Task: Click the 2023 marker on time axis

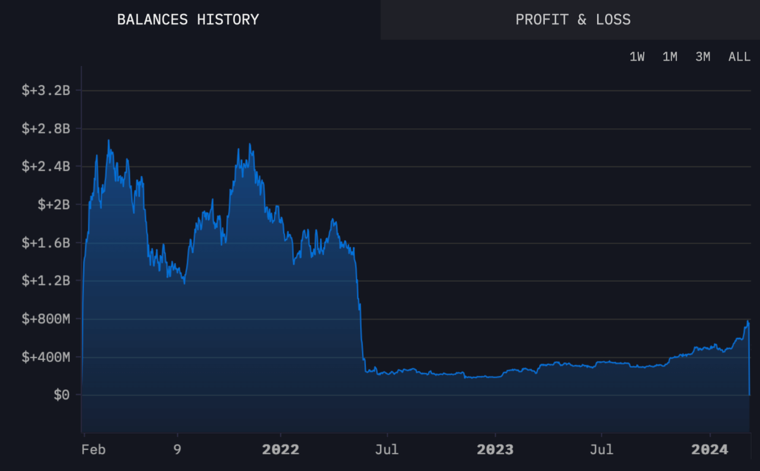Action: click(495, 450)
